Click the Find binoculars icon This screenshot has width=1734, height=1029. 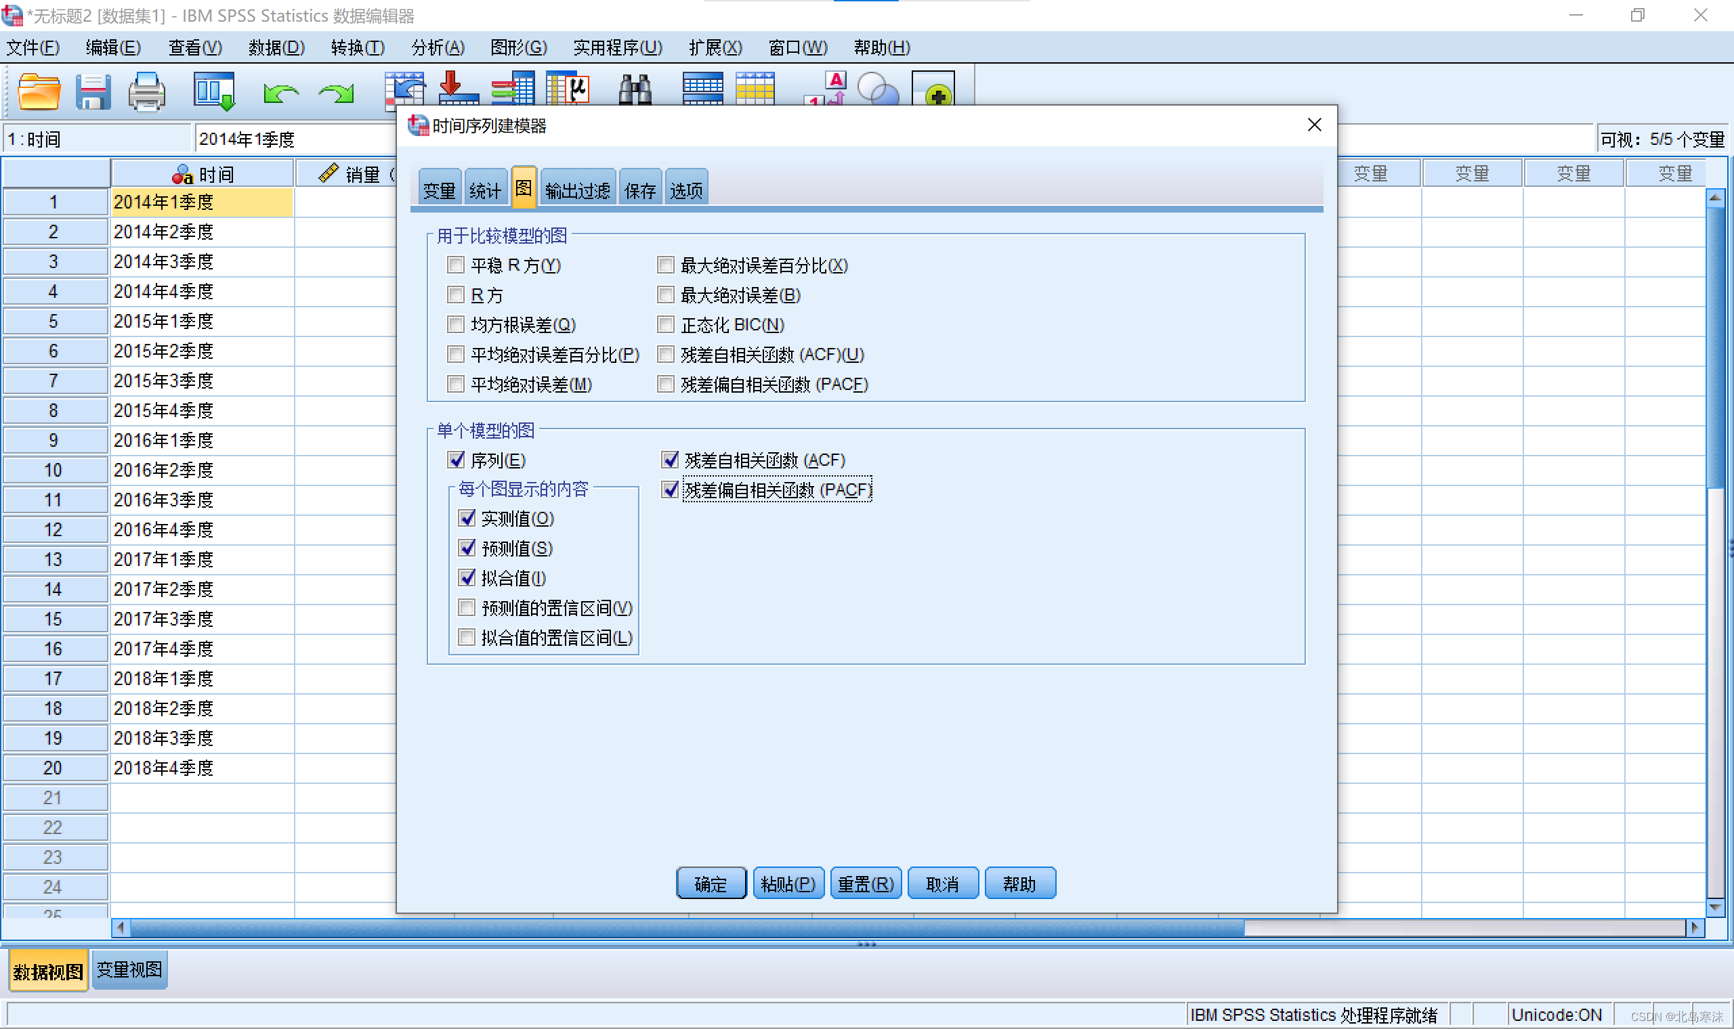pos(634,91)
